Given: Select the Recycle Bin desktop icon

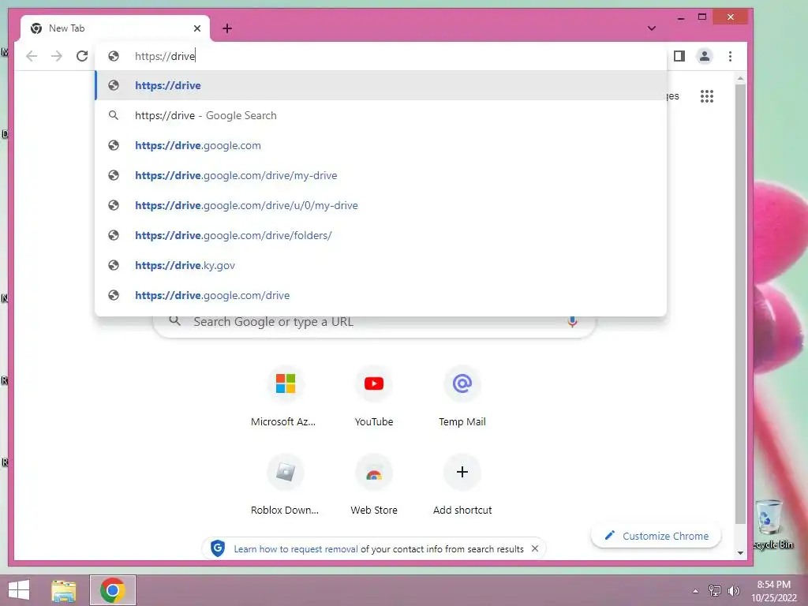Looking at the screenshot, I should 772,524.
